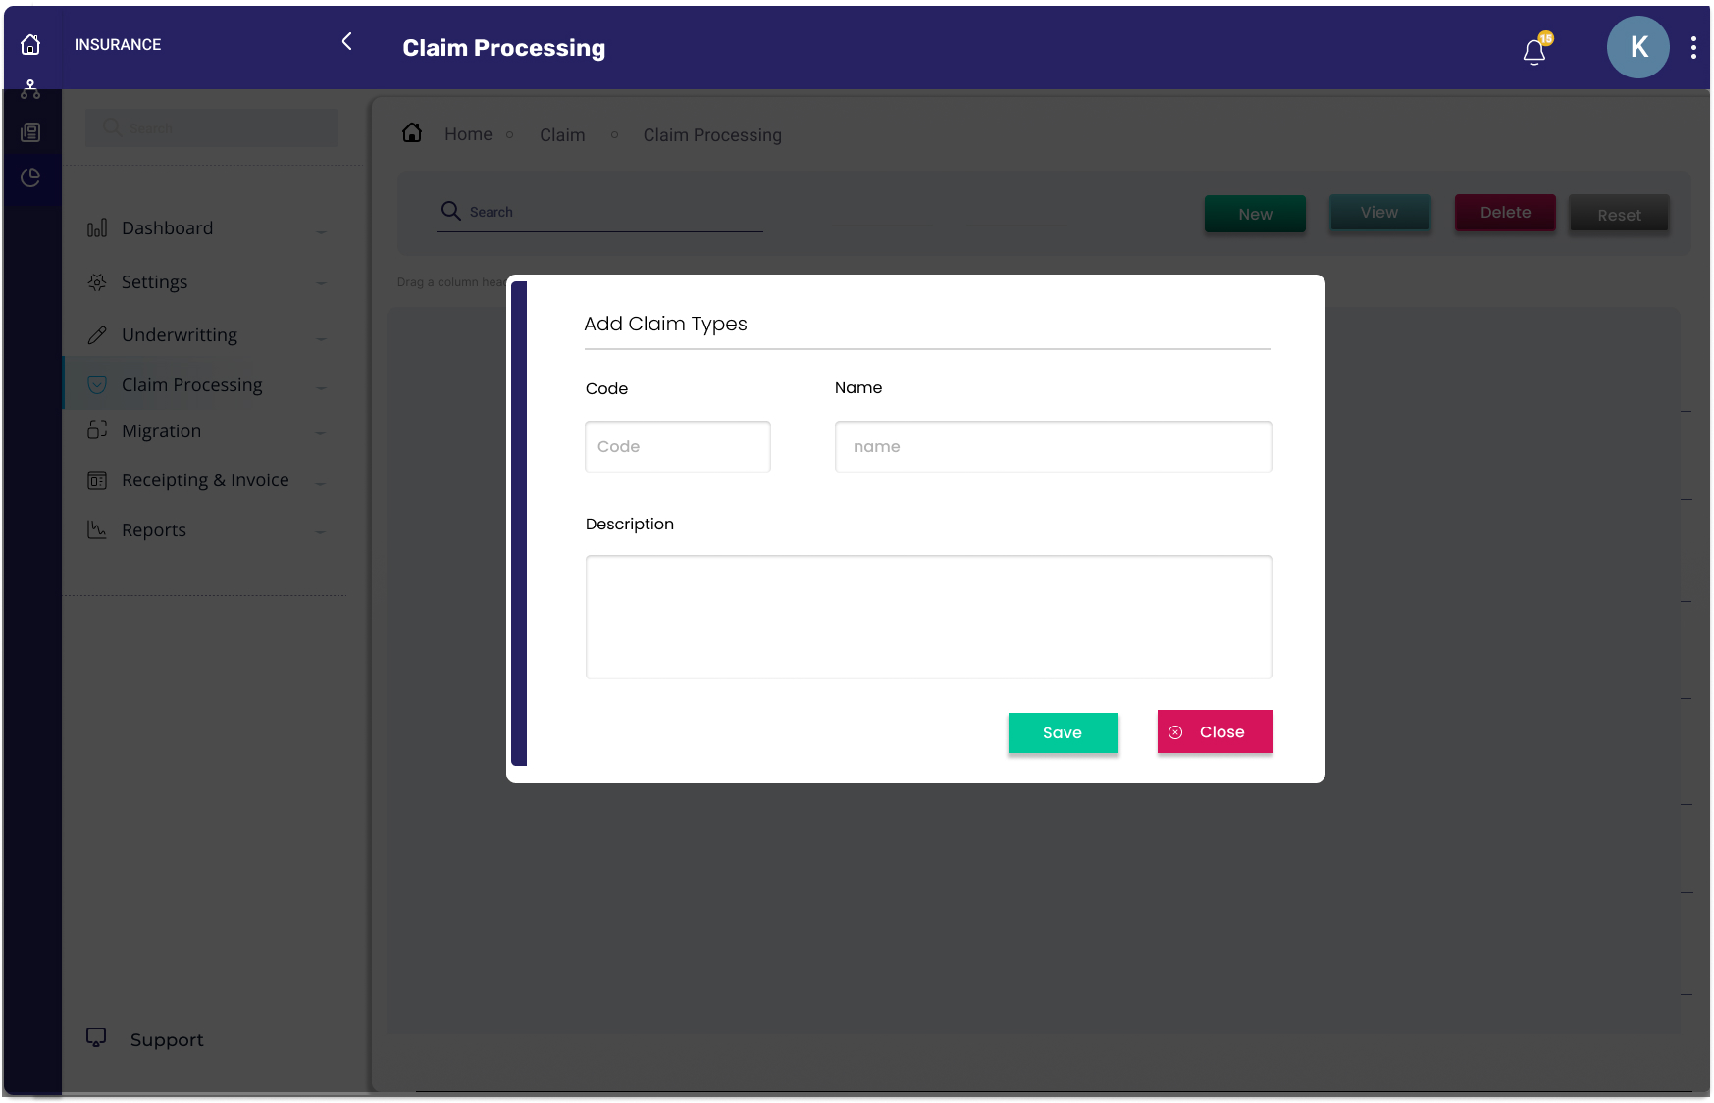Expand the Settings menu arrow
Image resolution: width=1714 pixels, height=1103 pixels.
pos(321,284)
